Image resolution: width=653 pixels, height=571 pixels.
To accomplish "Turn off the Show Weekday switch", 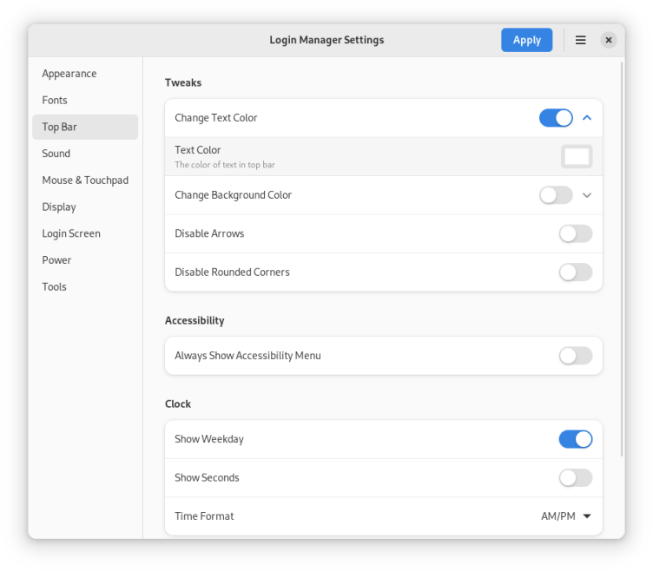I will [x=575, y=439].
